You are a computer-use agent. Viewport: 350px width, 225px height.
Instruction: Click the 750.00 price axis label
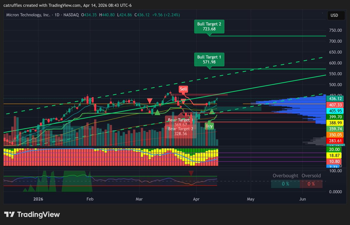pos(335,30)
